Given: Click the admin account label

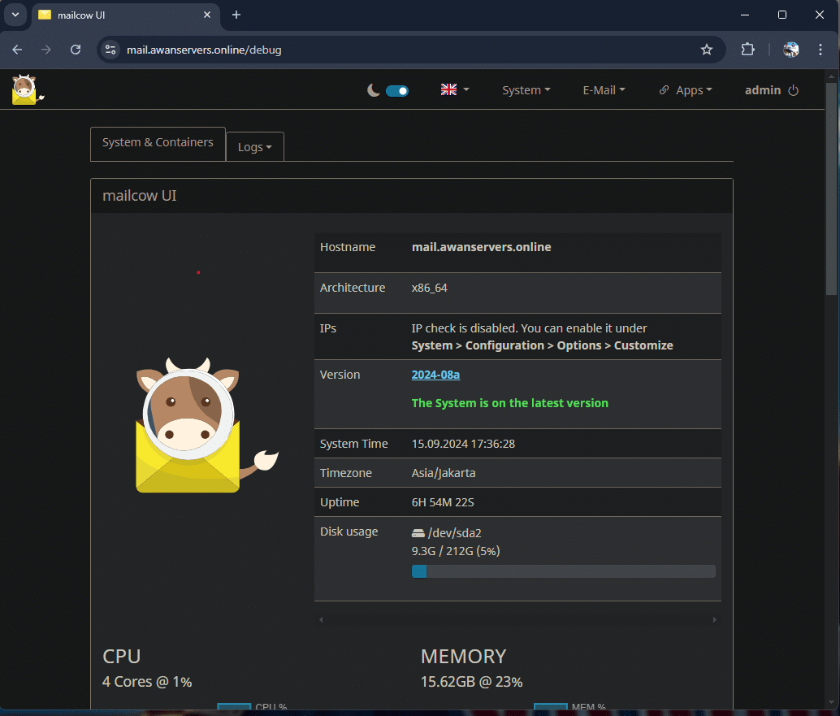Looking at the screenshot, I should pyautogui.click(x=764, y=89).
